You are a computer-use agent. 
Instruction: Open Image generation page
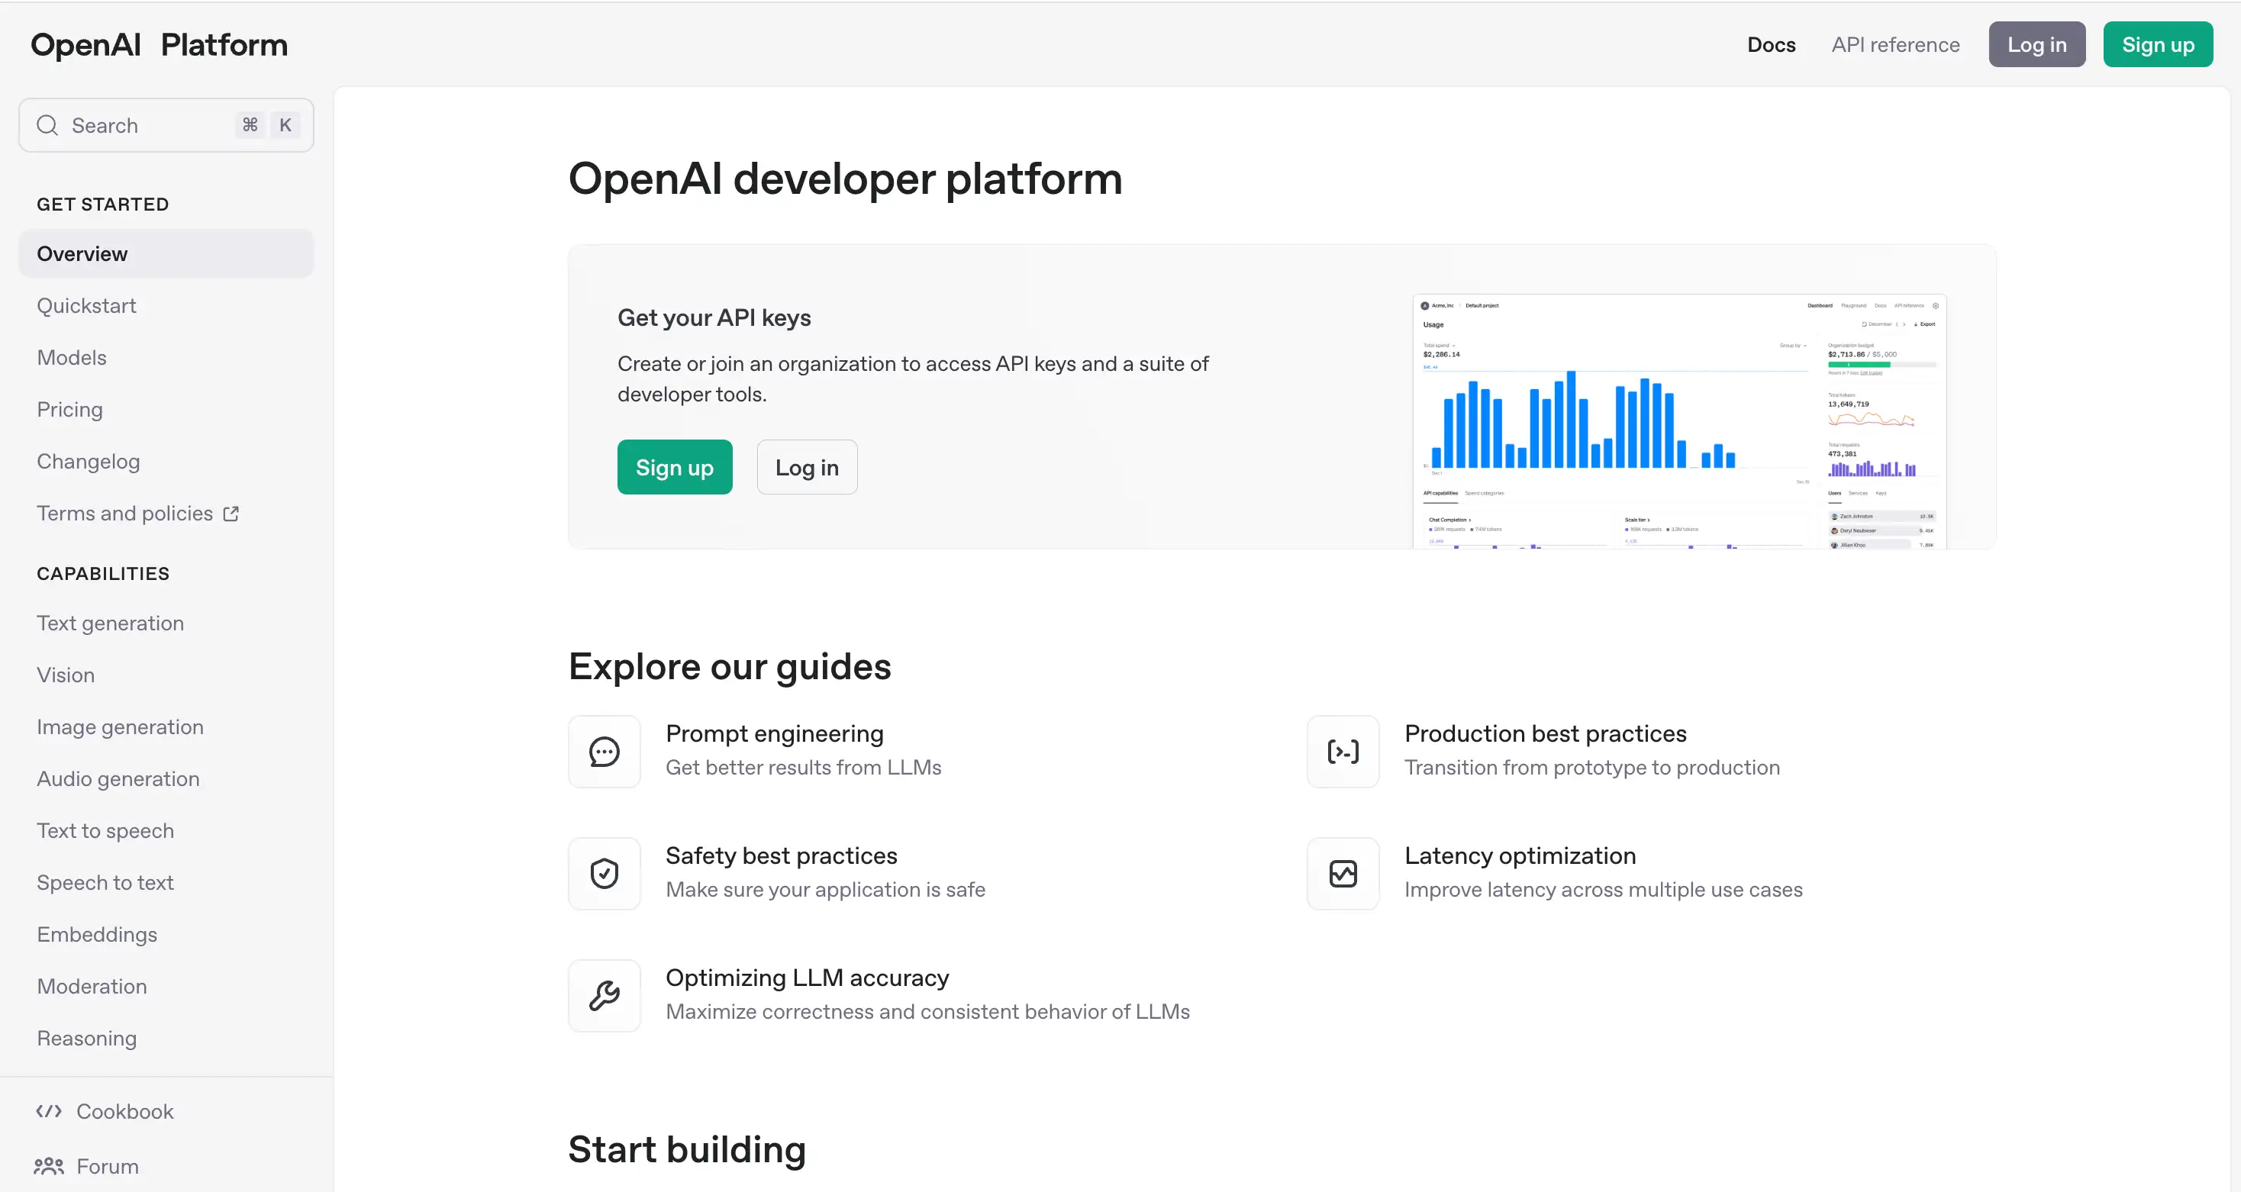120,726
